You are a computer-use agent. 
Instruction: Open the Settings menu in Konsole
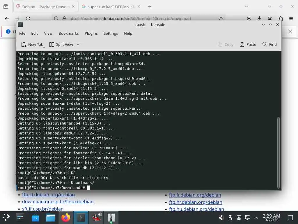pyautogui.click(x=111, y=33)
